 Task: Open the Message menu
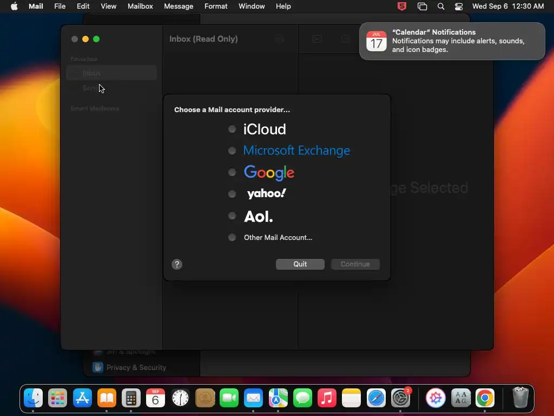pyautogui.click(x=179, y=6)
